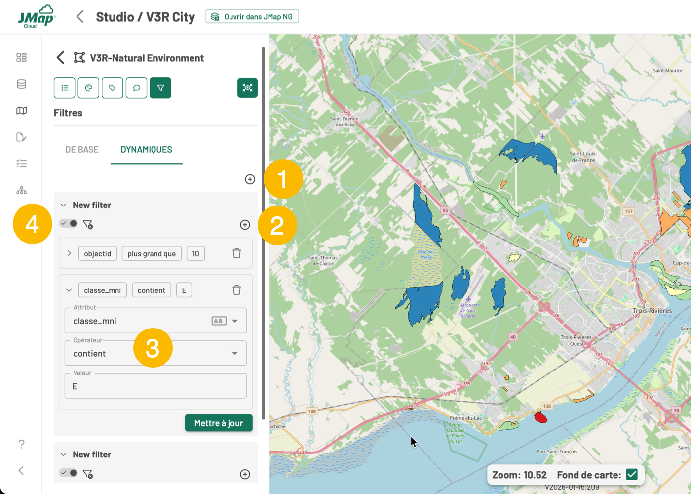
Task: Select the DYNAMIQUES tab
Action: (x=146, y=150)
